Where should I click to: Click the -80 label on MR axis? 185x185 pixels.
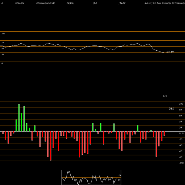click(181, 157)
